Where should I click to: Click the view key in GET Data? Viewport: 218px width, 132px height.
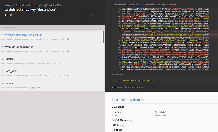coord(115,115)
